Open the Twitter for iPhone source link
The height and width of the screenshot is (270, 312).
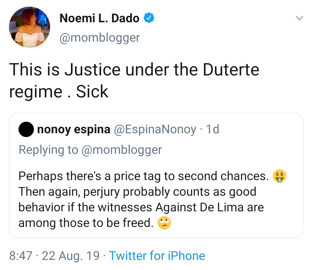click(157, 256)
